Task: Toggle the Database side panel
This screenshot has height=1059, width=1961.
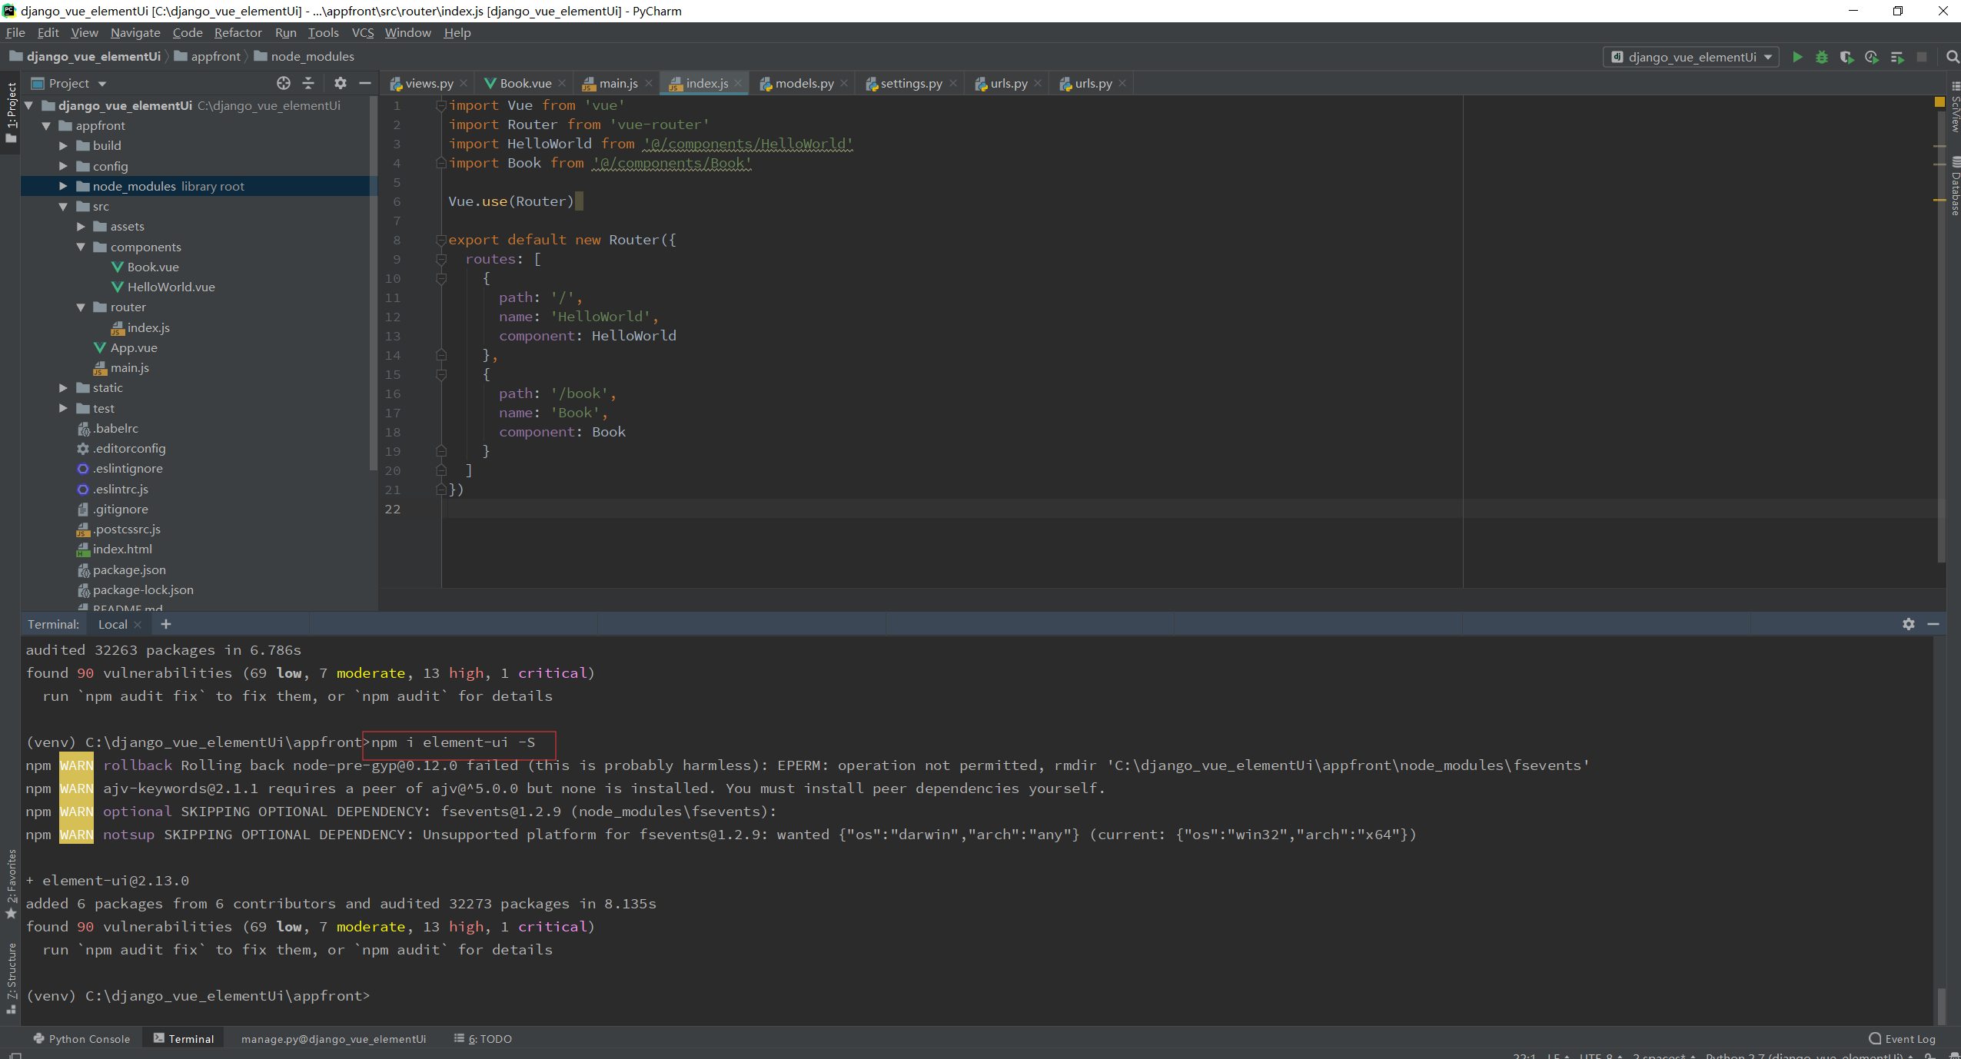Action: (x=1954, y=187)
